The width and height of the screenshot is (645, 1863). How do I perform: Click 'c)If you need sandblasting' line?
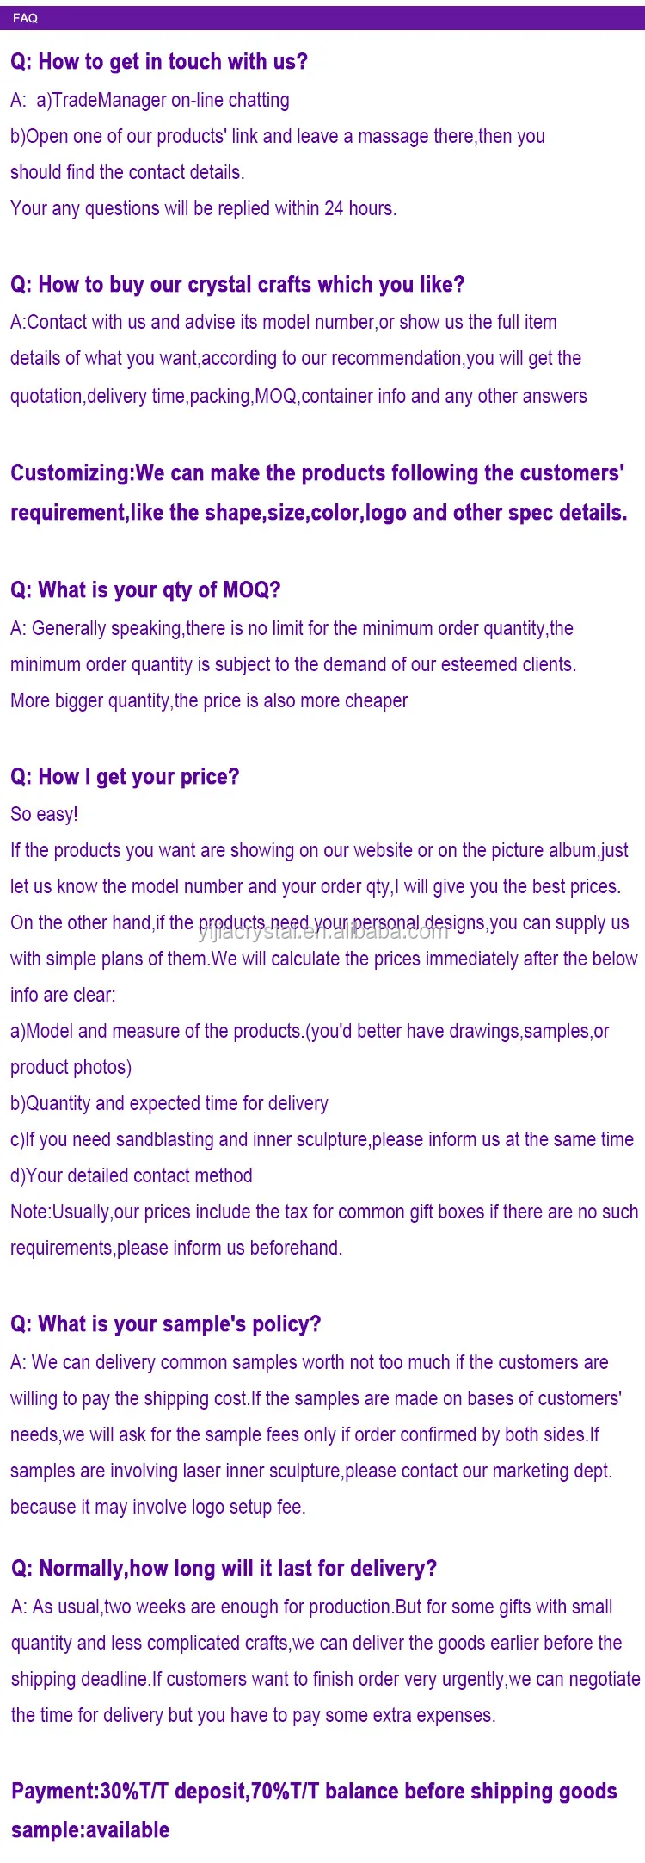pos(322,1139)
